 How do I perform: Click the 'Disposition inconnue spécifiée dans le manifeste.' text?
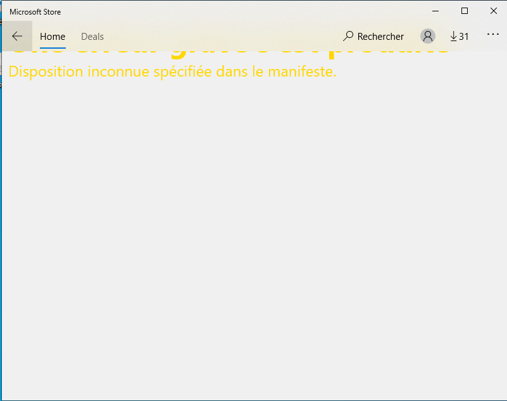coord(172,71)
